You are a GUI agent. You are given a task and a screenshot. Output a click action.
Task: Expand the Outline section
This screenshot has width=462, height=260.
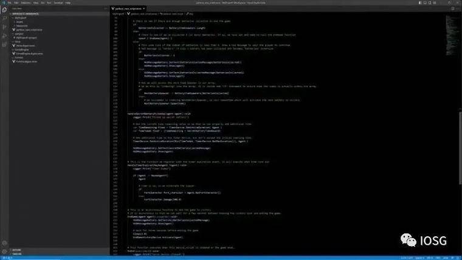[59, 250]
